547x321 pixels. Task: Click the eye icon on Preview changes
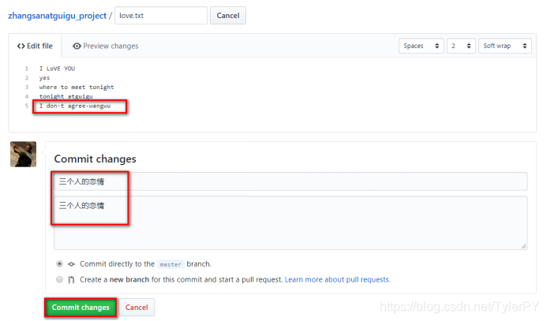click(77, 46)
